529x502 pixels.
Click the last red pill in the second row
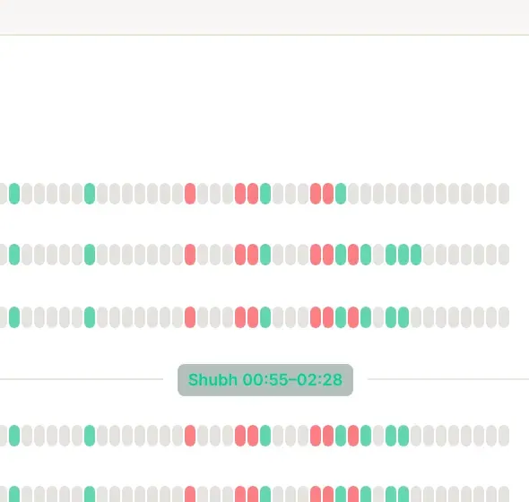point(353,255)
